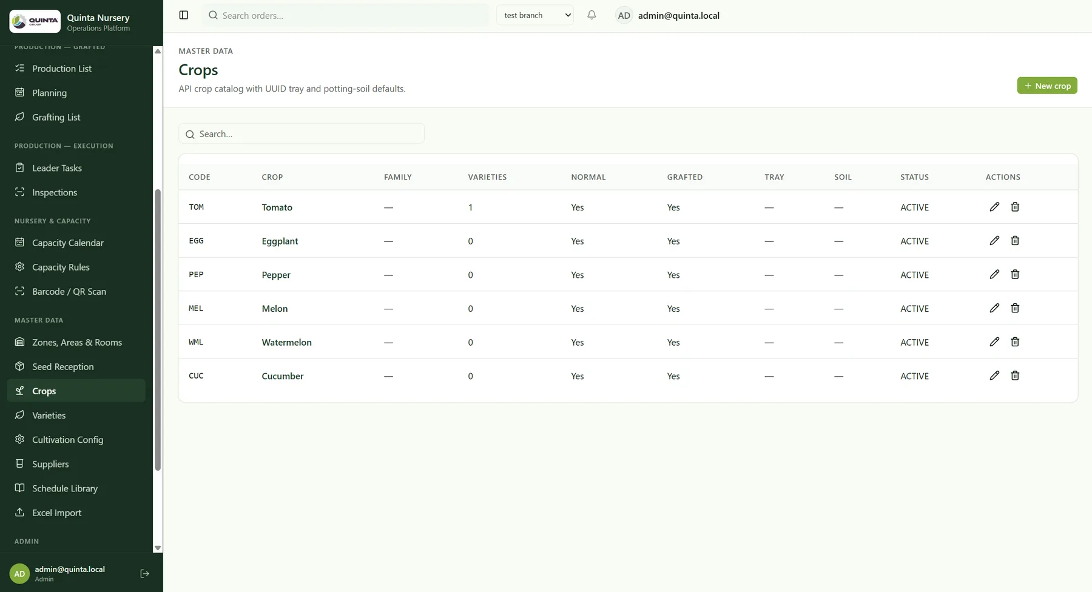Open Cultivation Config
Viewport: 1092px width, 592px height.
point(76,440)
